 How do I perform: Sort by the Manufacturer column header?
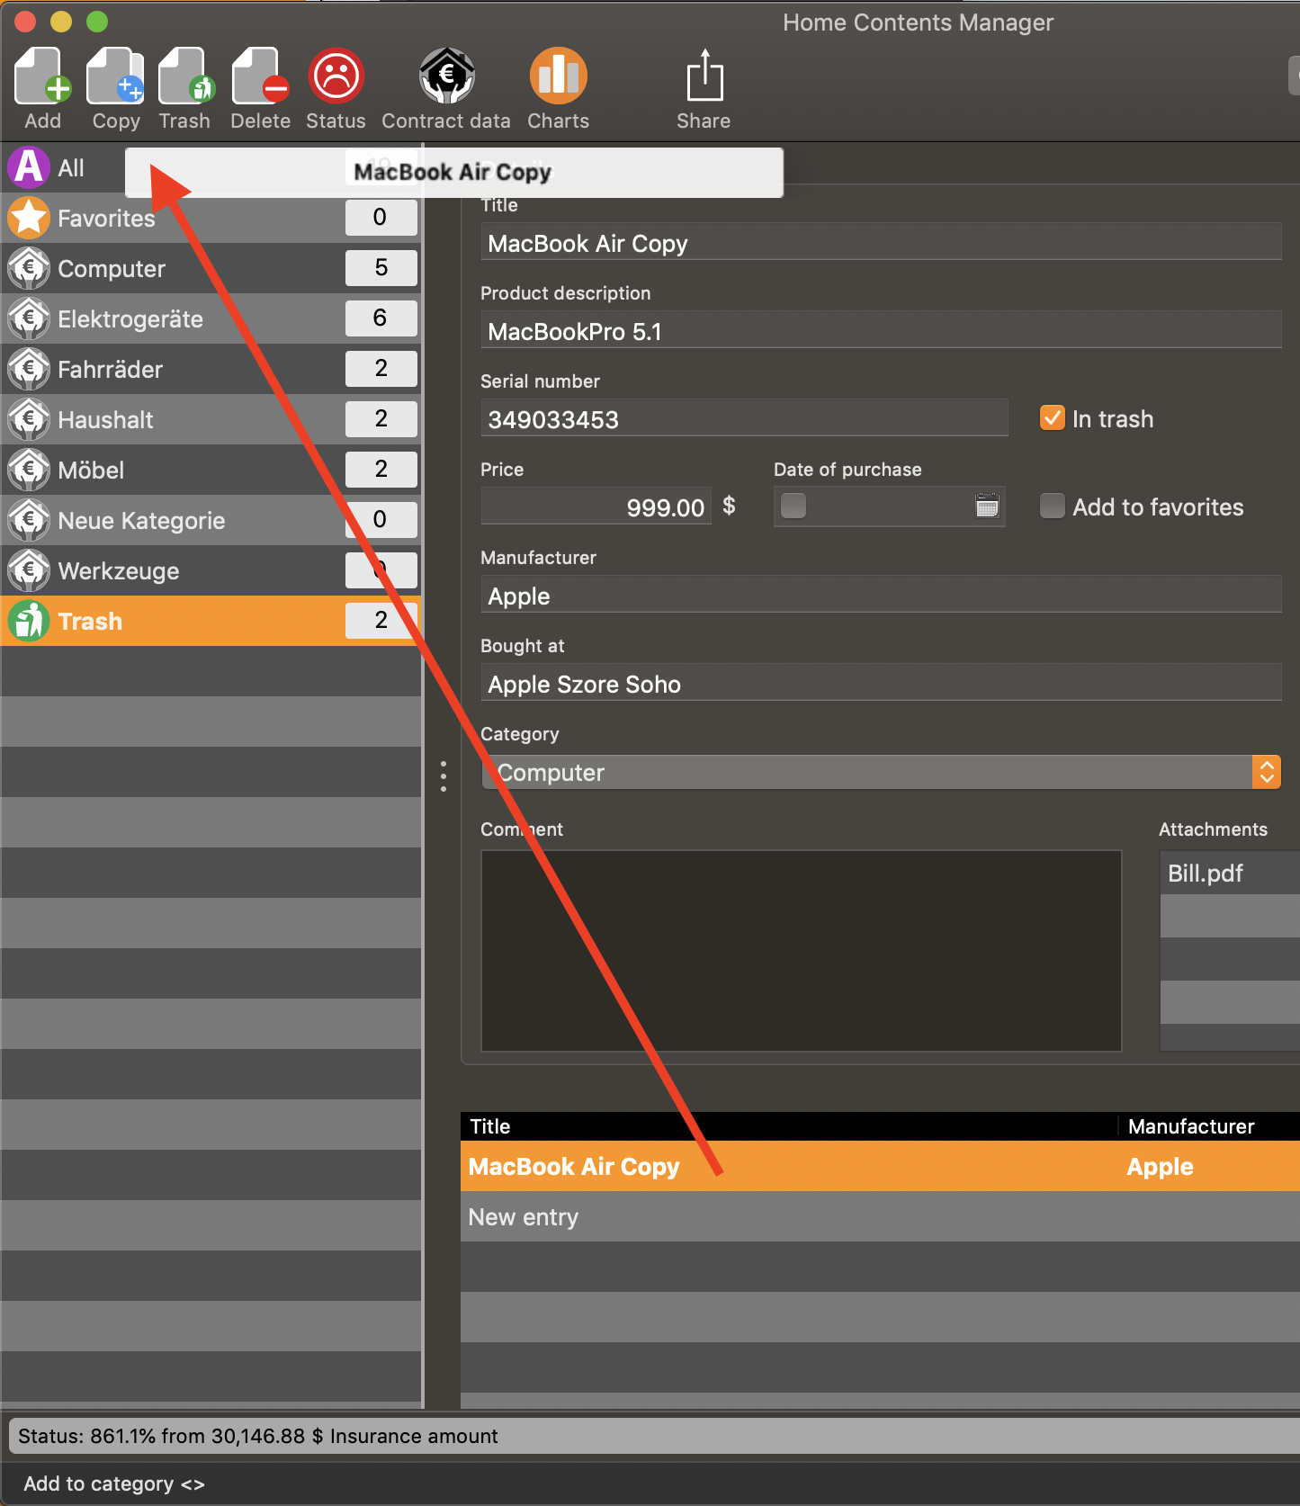[1209, 1126]
